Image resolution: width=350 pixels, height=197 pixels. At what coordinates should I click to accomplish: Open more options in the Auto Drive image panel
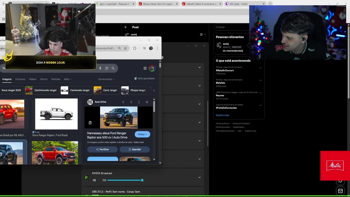tap(139, 102)
